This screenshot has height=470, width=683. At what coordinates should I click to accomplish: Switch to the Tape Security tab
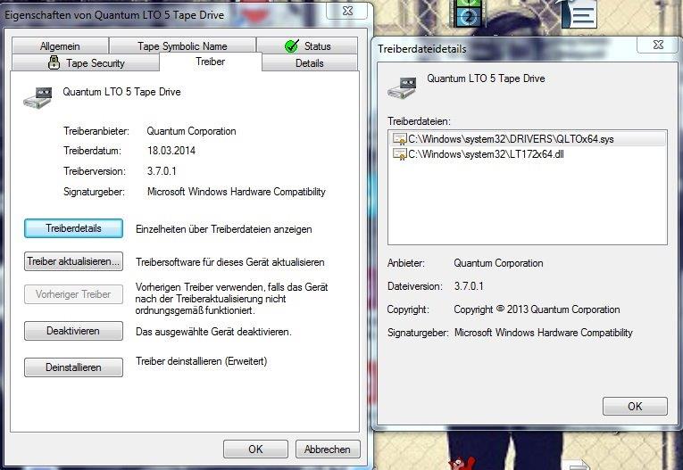[86, 63]
